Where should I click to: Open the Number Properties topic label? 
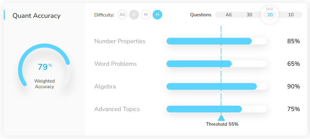[x=120, y=41]
